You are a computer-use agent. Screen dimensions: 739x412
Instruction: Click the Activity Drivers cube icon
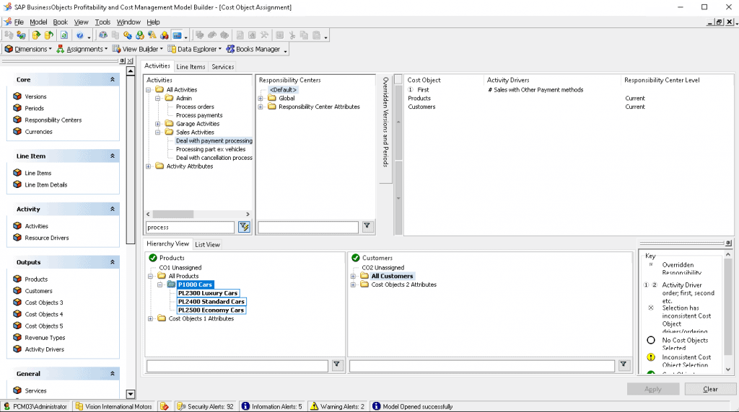pos(17,349)
